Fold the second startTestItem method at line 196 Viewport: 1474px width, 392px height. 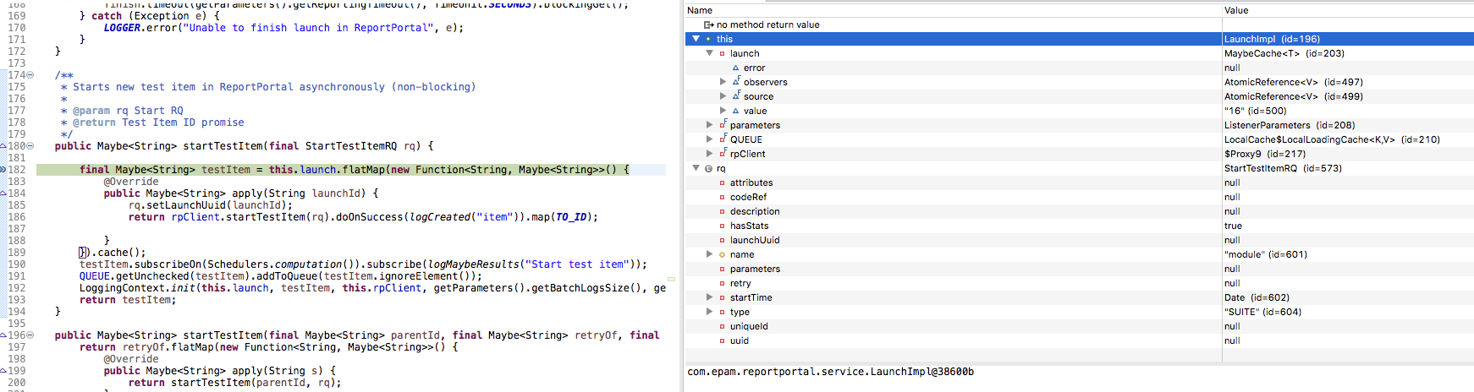pos(30,335)
